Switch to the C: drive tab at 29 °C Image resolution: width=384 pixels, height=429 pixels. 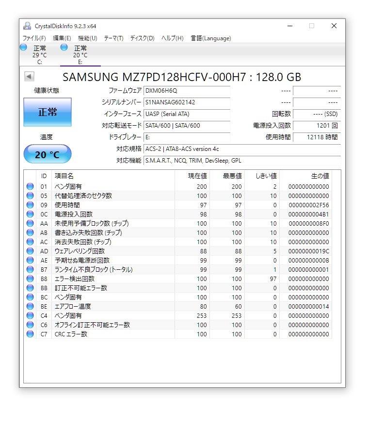coord(40,55)
